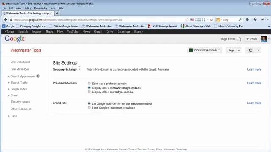This screenshot has width=271, height=152.
Task: Select Display URLs as www.rankya.com.au
Action: 89,88
